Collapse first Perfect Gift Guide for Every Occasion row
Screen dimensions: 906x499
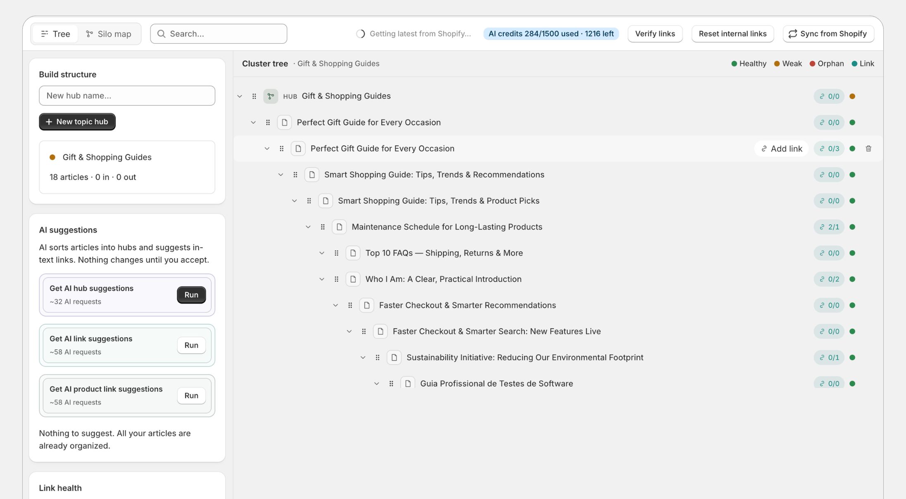pyautogui.click(x=253, y=122)
